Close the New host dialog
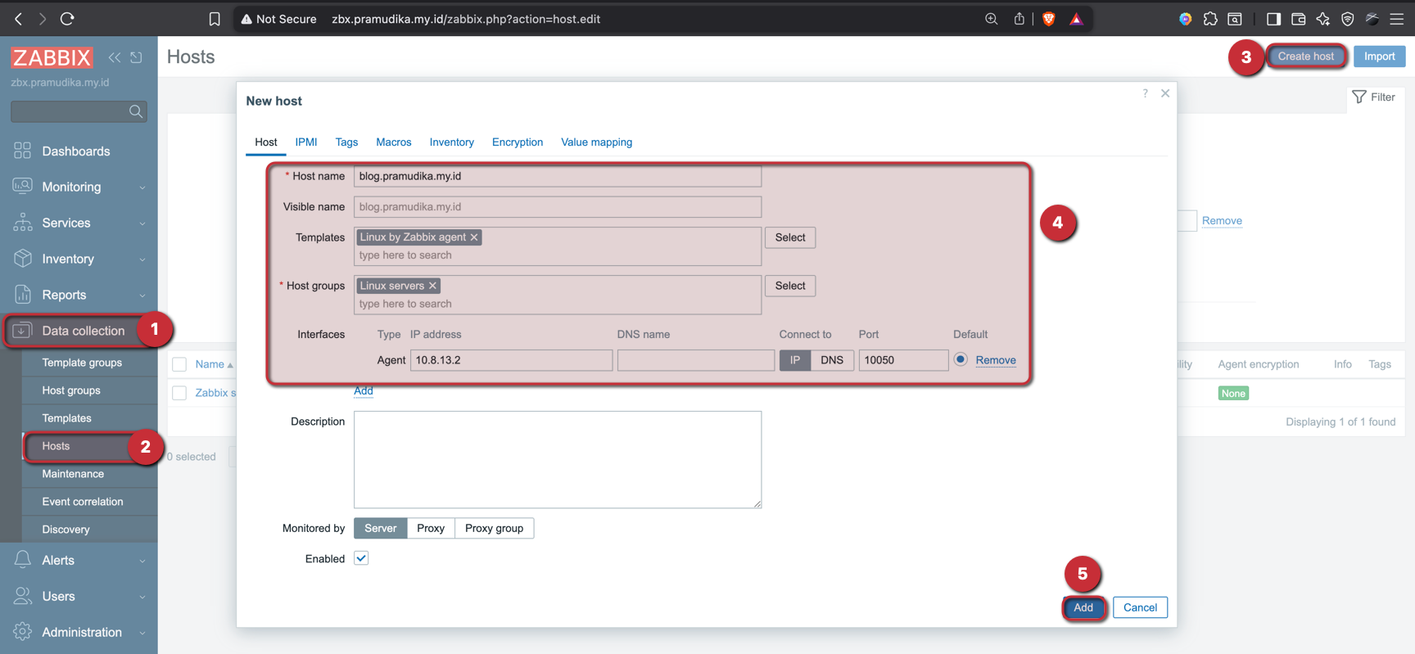The image size is (1415, 654). point(1165,93)
